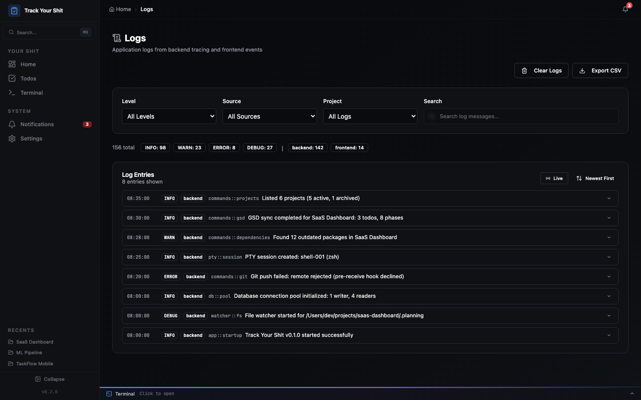Expand the Git push failed log entry
Viewport: 641px width, 400px height.
[609, 276]
